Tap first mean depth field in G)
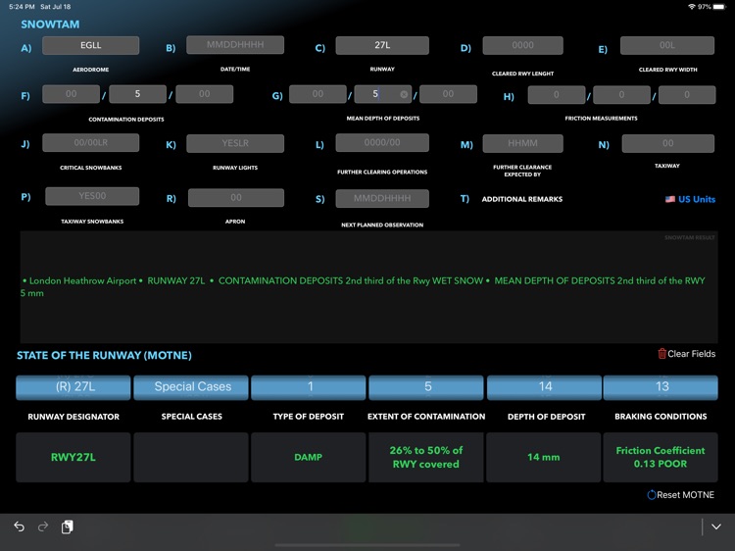 [318, 94]
